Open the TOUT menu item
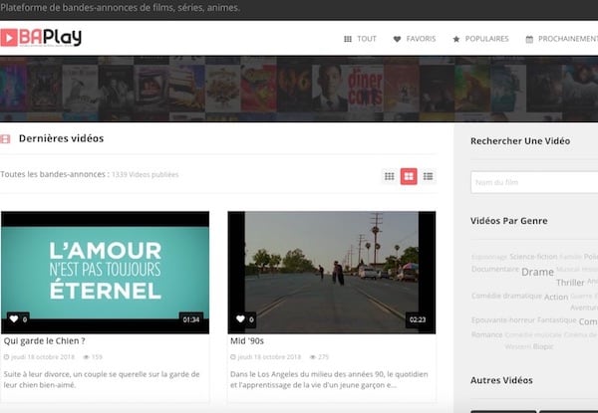The image size is (598, 413). [360, 39]
